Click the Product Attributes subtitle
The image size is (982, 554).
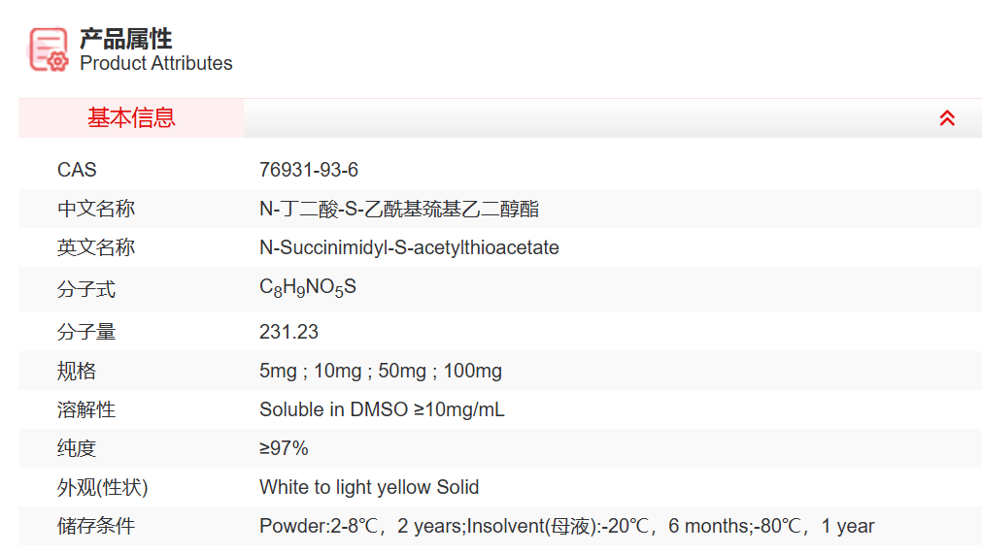coord(156,64)
